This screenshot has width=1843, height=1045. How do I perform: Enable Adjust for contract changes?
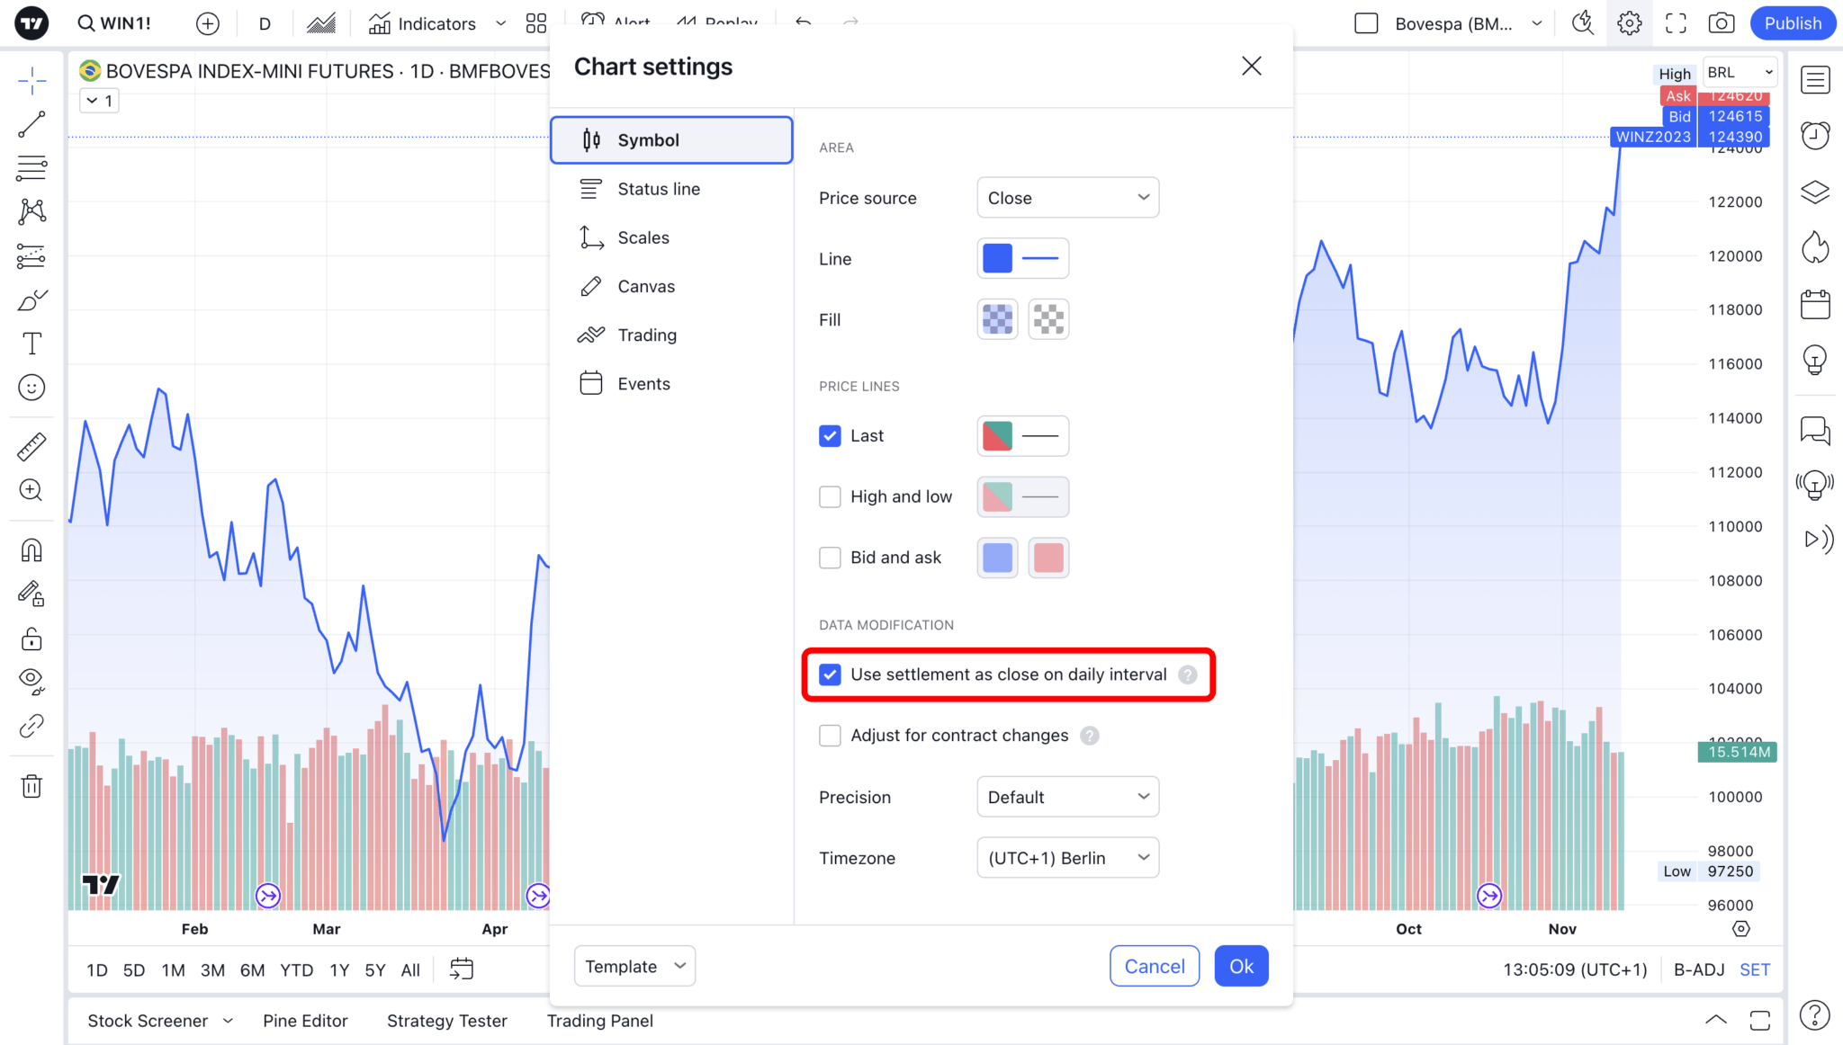click(830, 735)
